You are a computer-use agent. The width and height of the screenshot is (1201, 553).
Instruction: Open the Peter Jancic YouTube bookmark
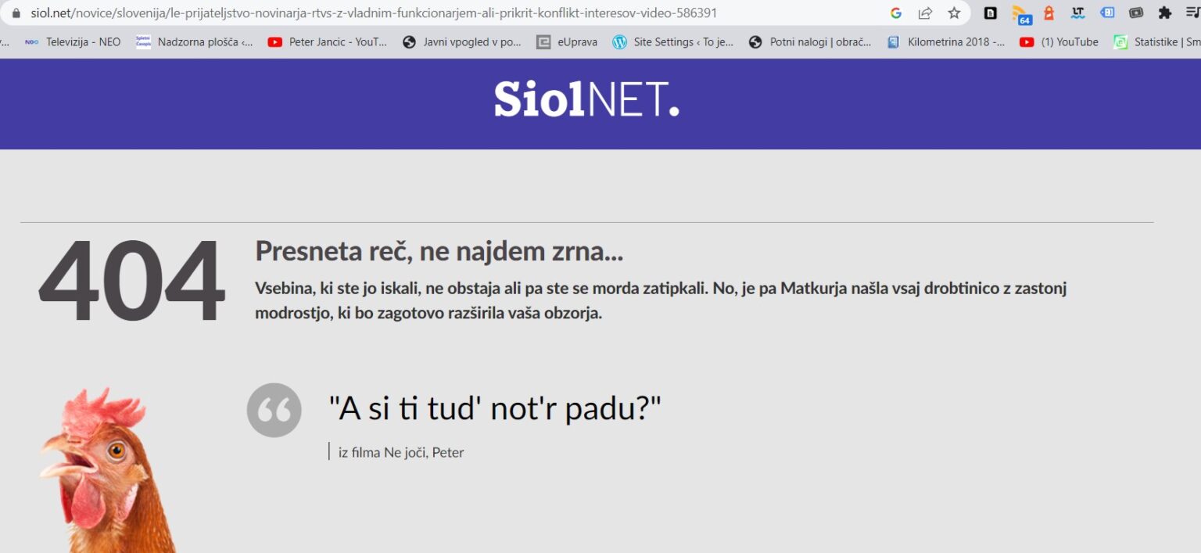[x=328, y=42]
